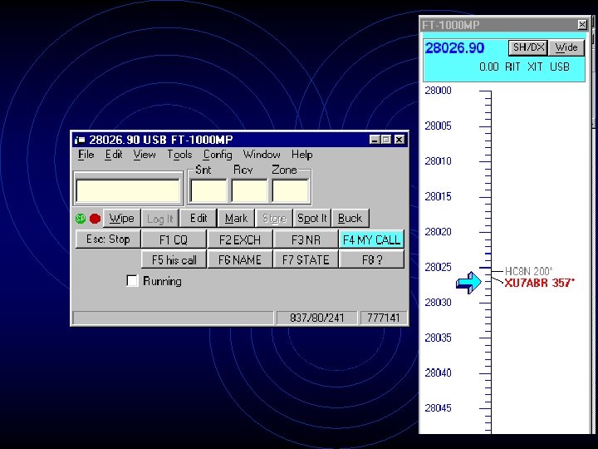Close the FT-1000MP bandmap window

point(582,25)
